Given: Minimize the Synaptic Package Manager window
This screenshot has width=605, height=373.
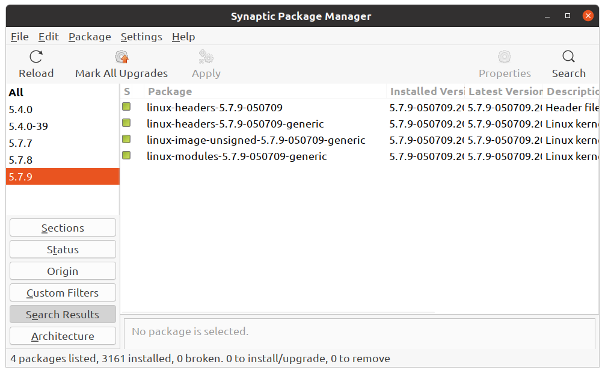Looking at the screenshot, I should pos(547,16).
